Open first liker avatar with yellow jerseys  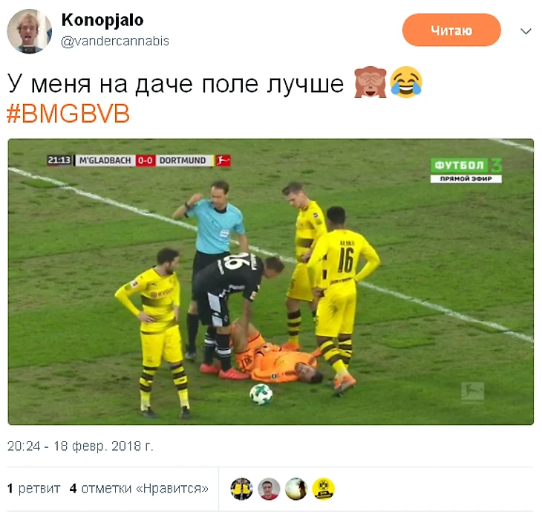[241, 489]
